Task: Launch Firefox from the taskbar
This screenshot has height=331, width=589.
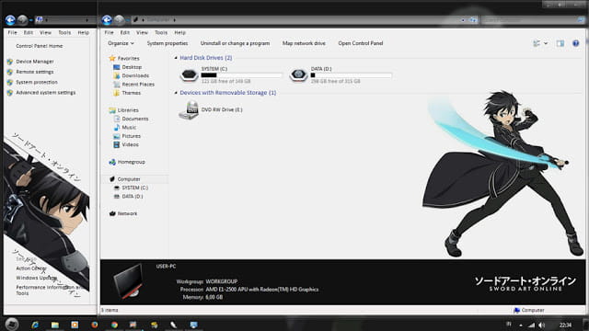Action: click(94, 325)
